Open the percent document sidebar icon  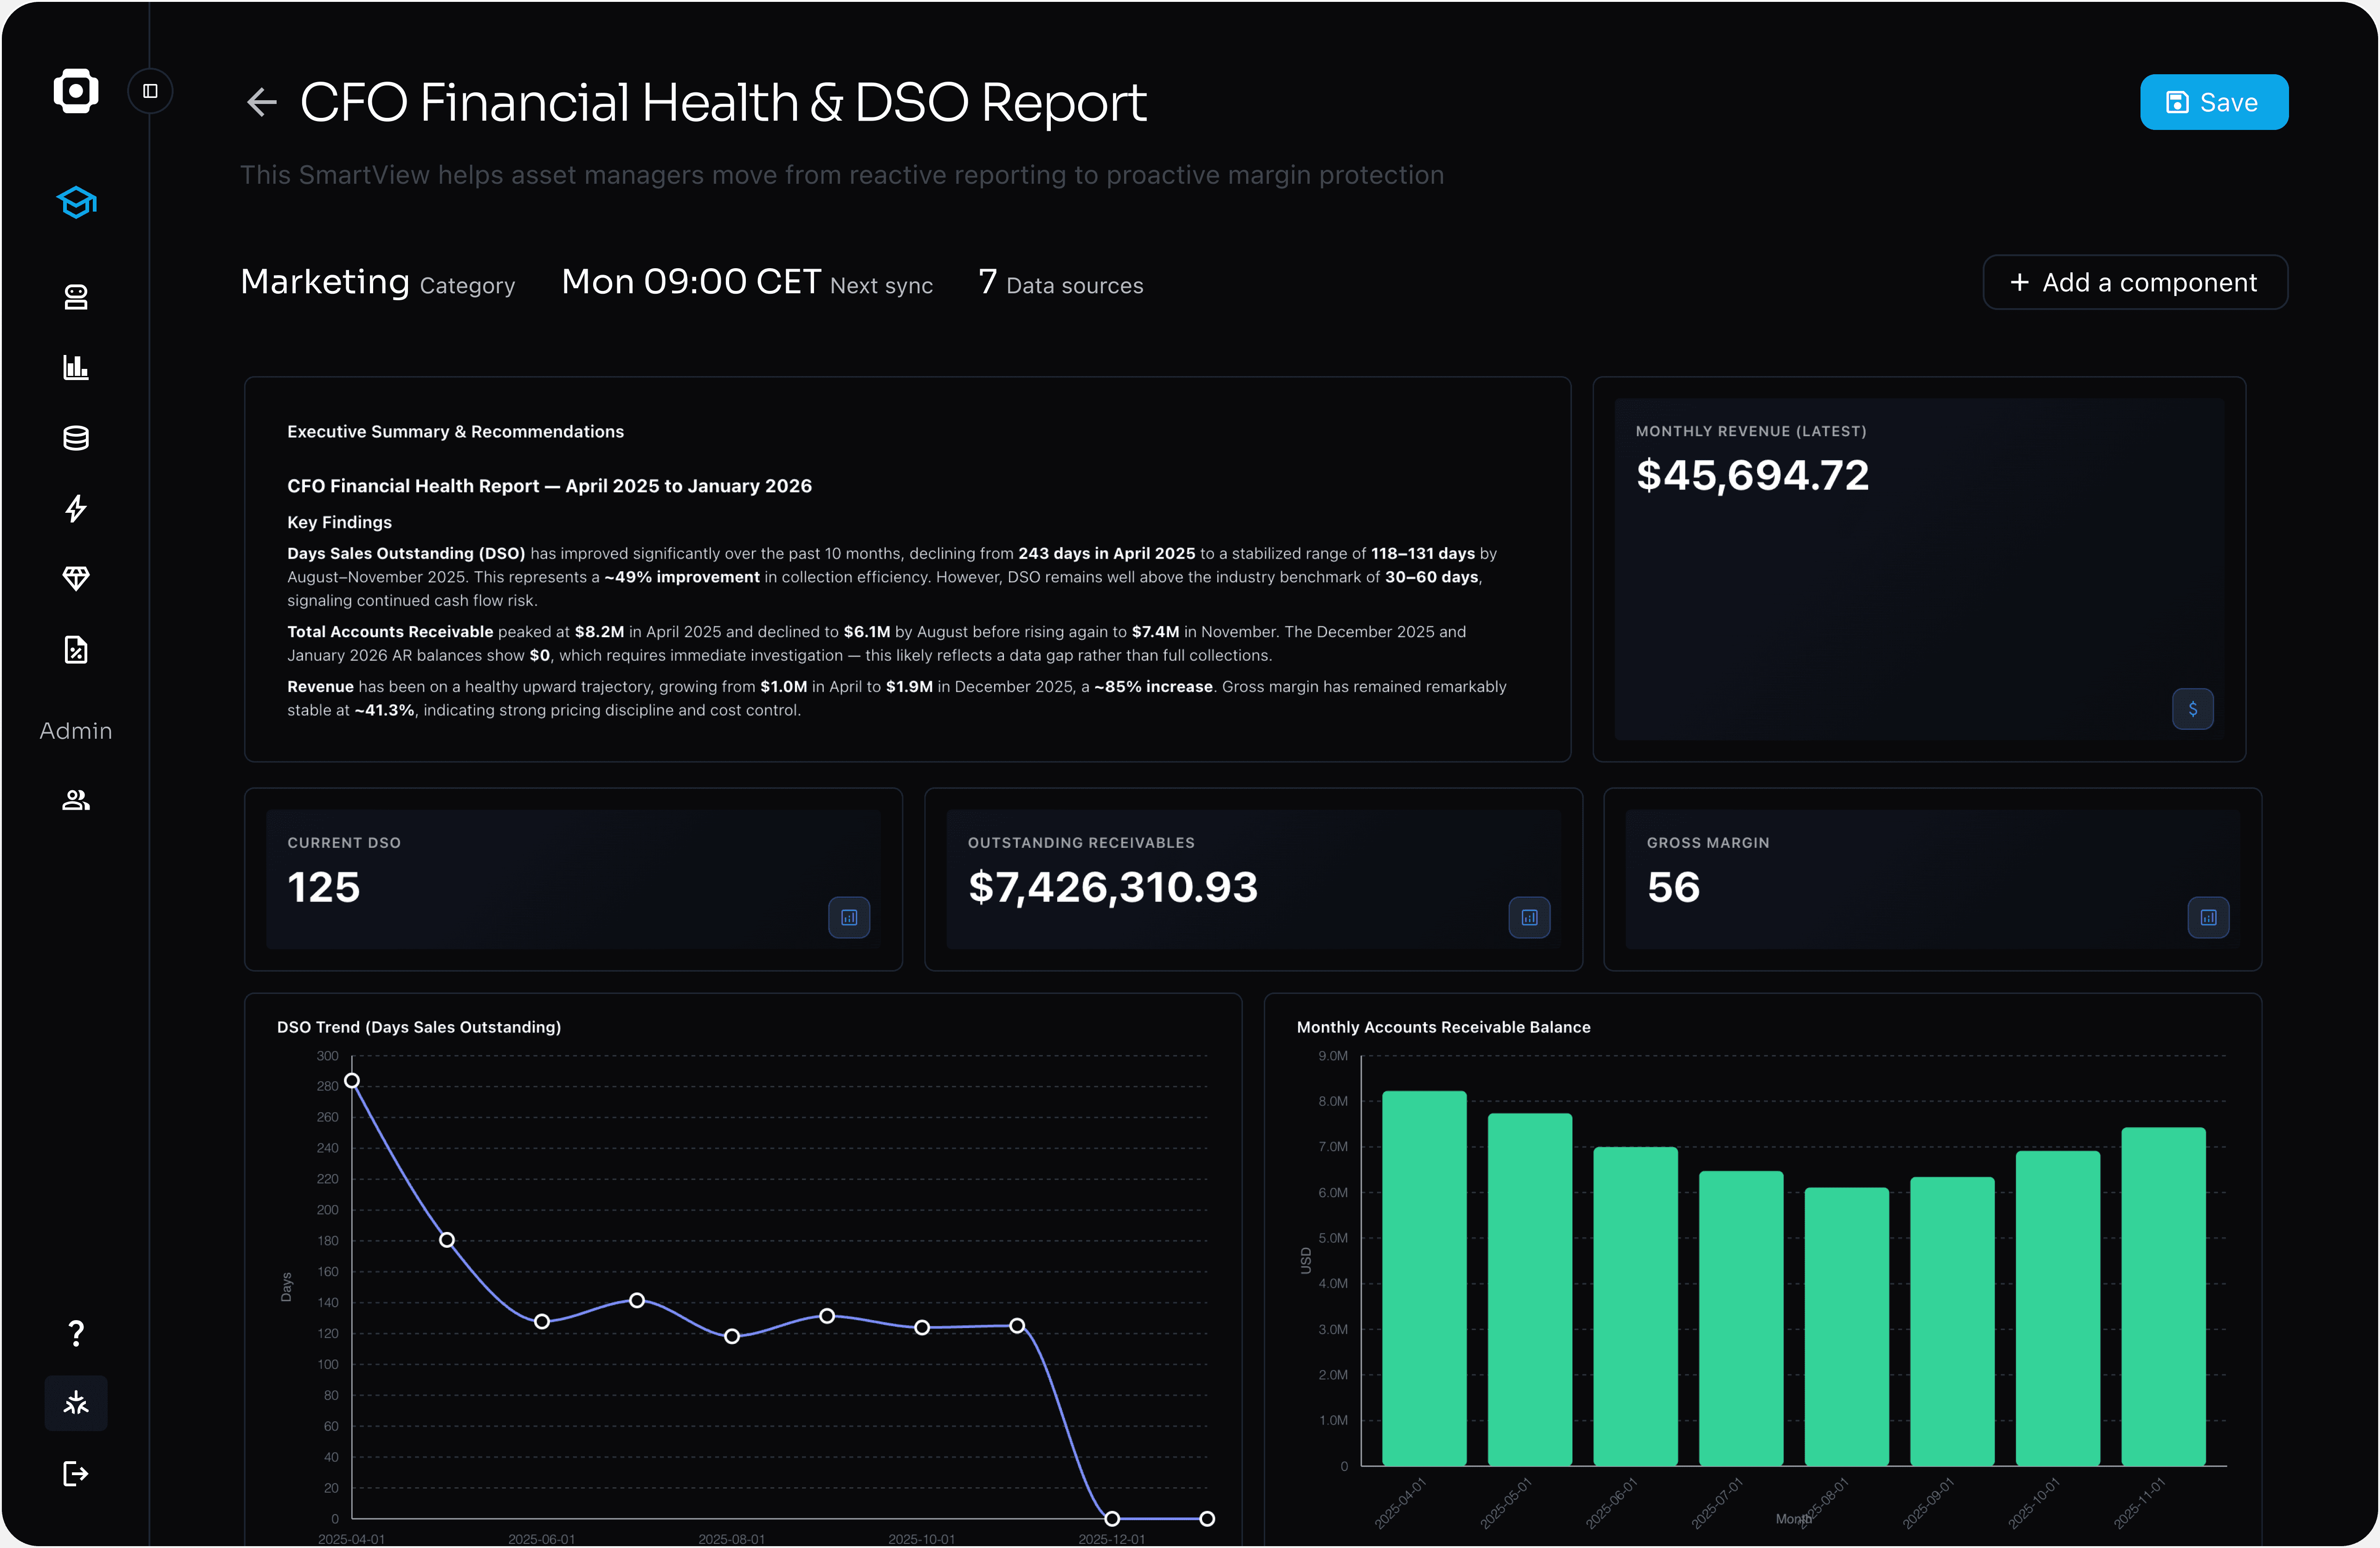point(76,650)
